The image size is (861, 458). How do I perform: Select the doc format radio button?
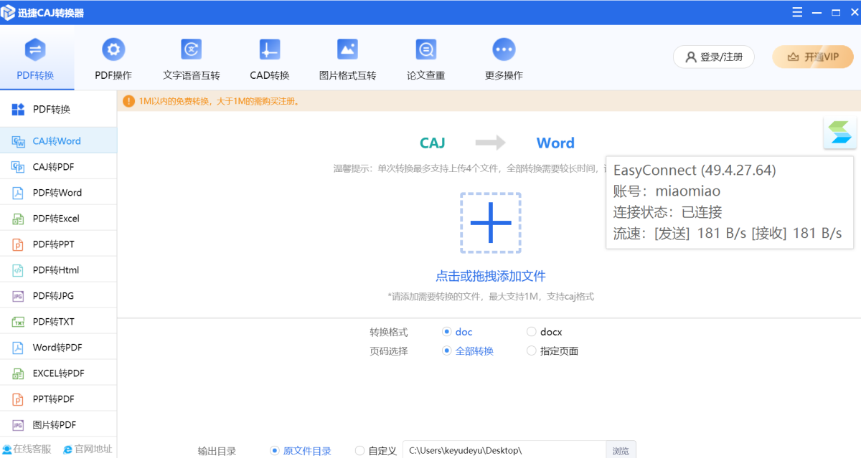click(447, 332)
